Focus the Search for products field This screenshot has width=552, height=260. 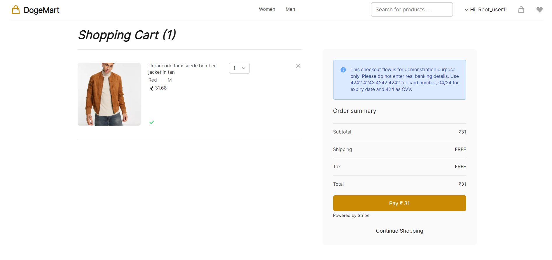coord(411,10)
